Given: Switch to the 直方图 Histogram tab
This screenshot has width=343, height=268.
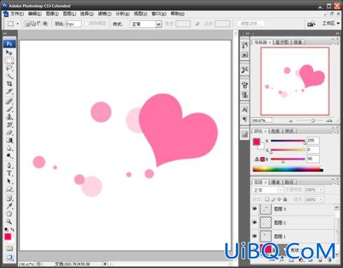Looking at the screenshot, I should click(x=282, y=42).
